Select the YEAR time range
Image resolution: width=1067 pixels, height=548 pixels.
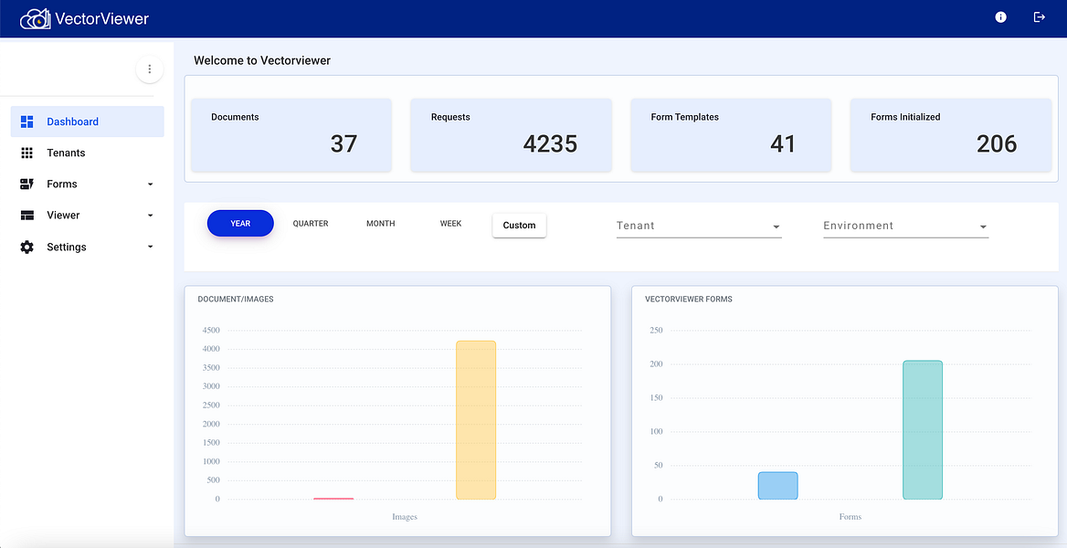click(240, 223)
